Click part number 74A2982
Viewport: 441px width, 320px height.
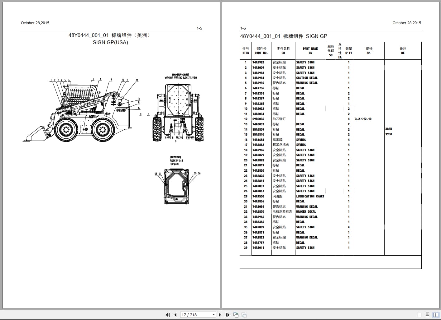(x=258, y=63)
